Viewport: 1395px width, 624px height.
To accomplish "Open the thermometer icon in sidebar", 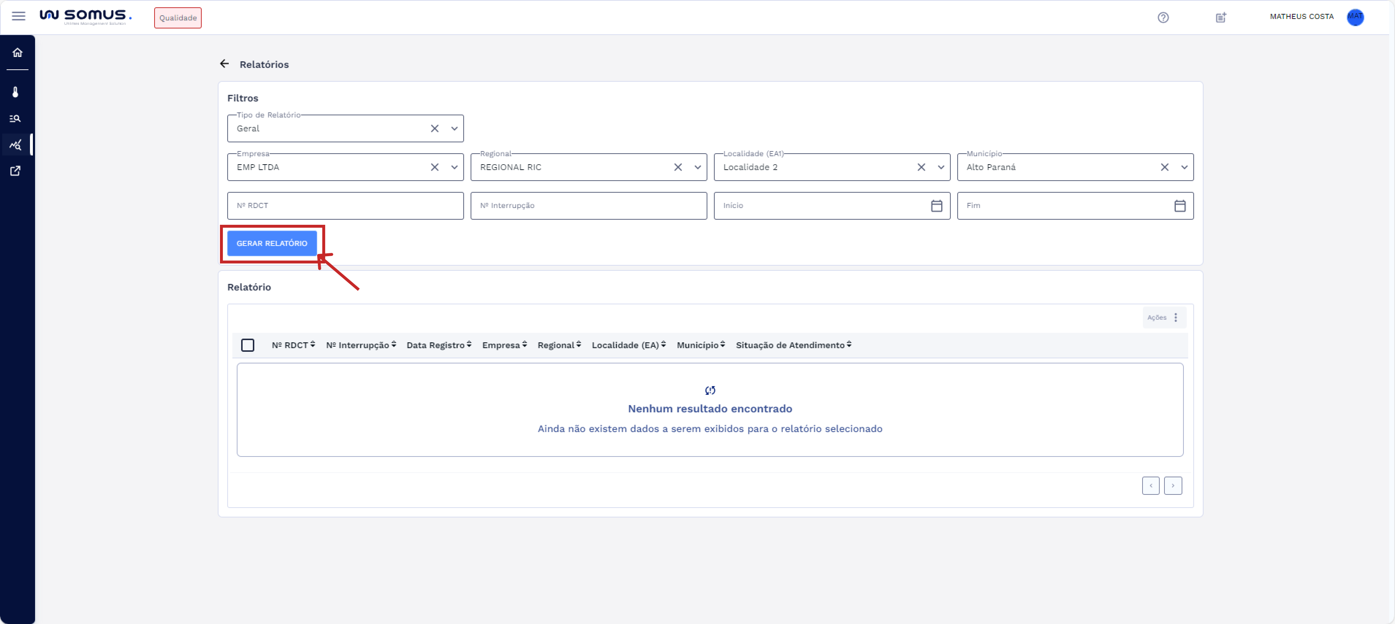I will click(16, 92).
